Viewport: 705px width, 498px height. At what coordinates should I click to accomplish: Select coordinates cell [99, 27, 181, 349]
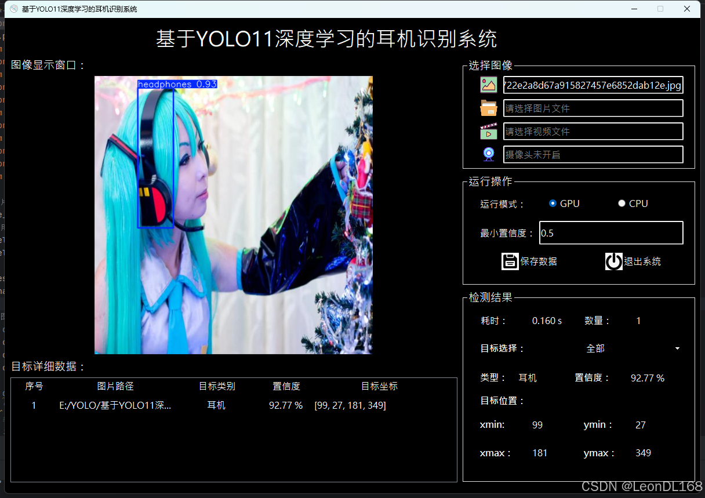tap(350, 405)
